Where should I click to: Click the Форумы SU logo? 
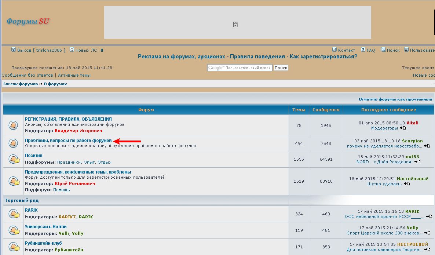28,21
